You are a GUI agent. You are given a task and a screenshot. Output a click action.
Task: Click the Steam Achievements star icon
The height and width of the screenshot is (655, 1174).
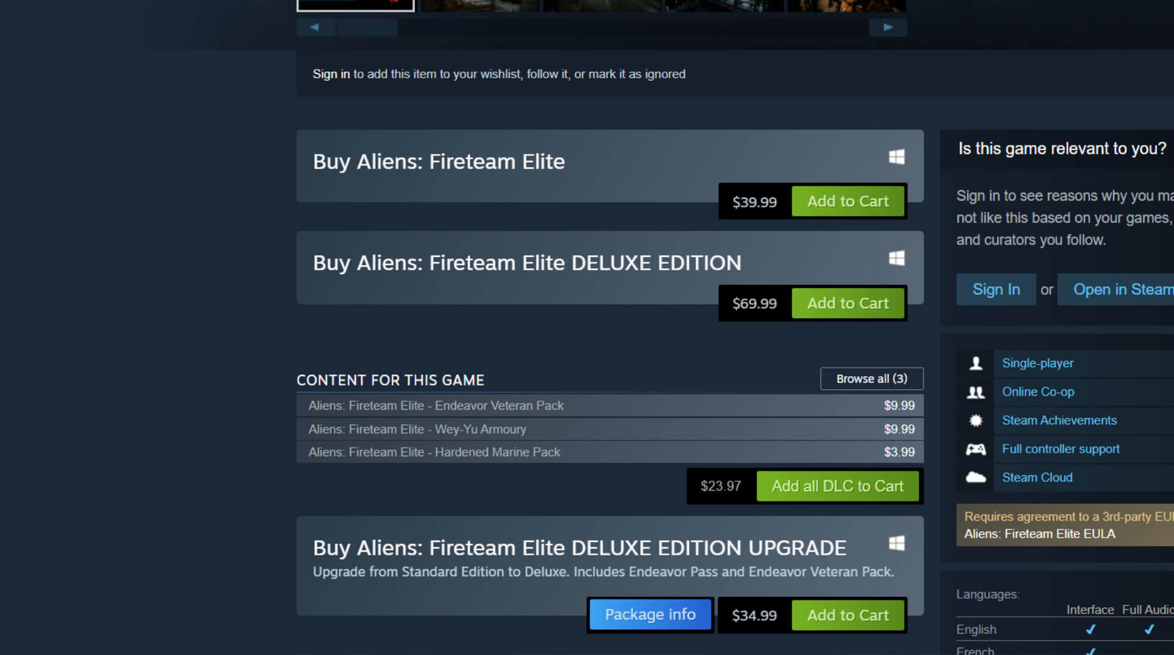click(976, 421)
